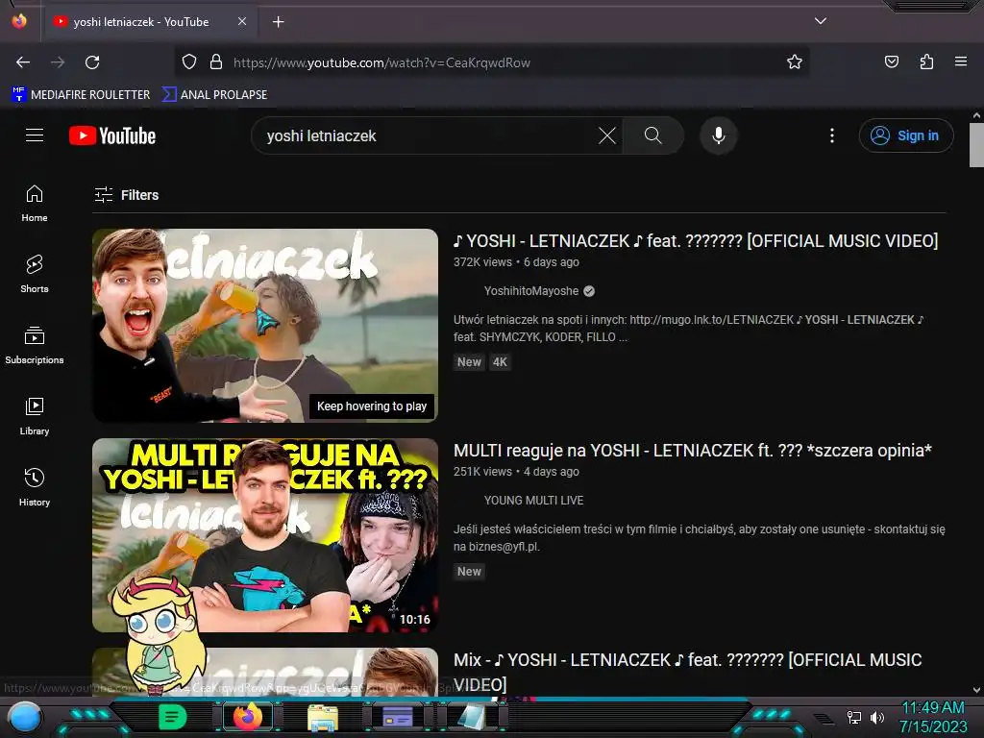Open Shorts in the sidebar

(x=35, y=275)
